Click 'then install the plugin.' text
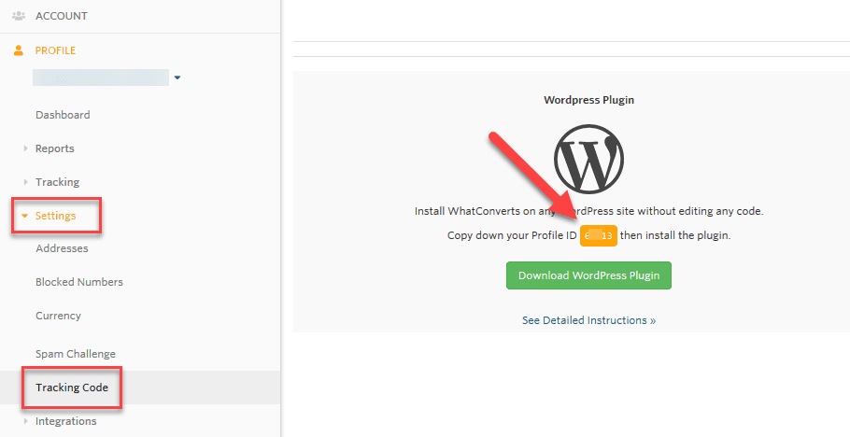The width and height of the screenshot is (850, 437). click(x=675, y=236)
